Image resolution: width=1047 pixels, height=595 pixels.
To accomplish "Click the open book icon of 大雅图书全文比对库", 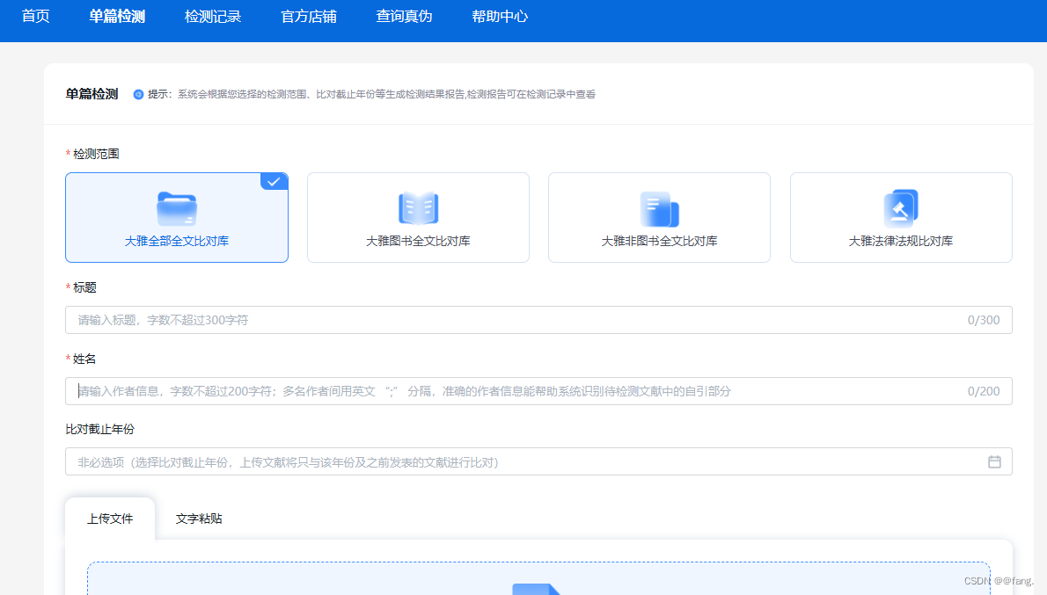I will pos(418,208).
